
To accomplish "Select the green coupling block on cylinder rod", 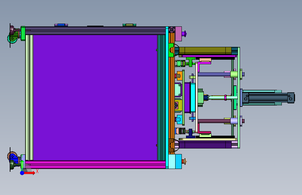I will 201,97.
